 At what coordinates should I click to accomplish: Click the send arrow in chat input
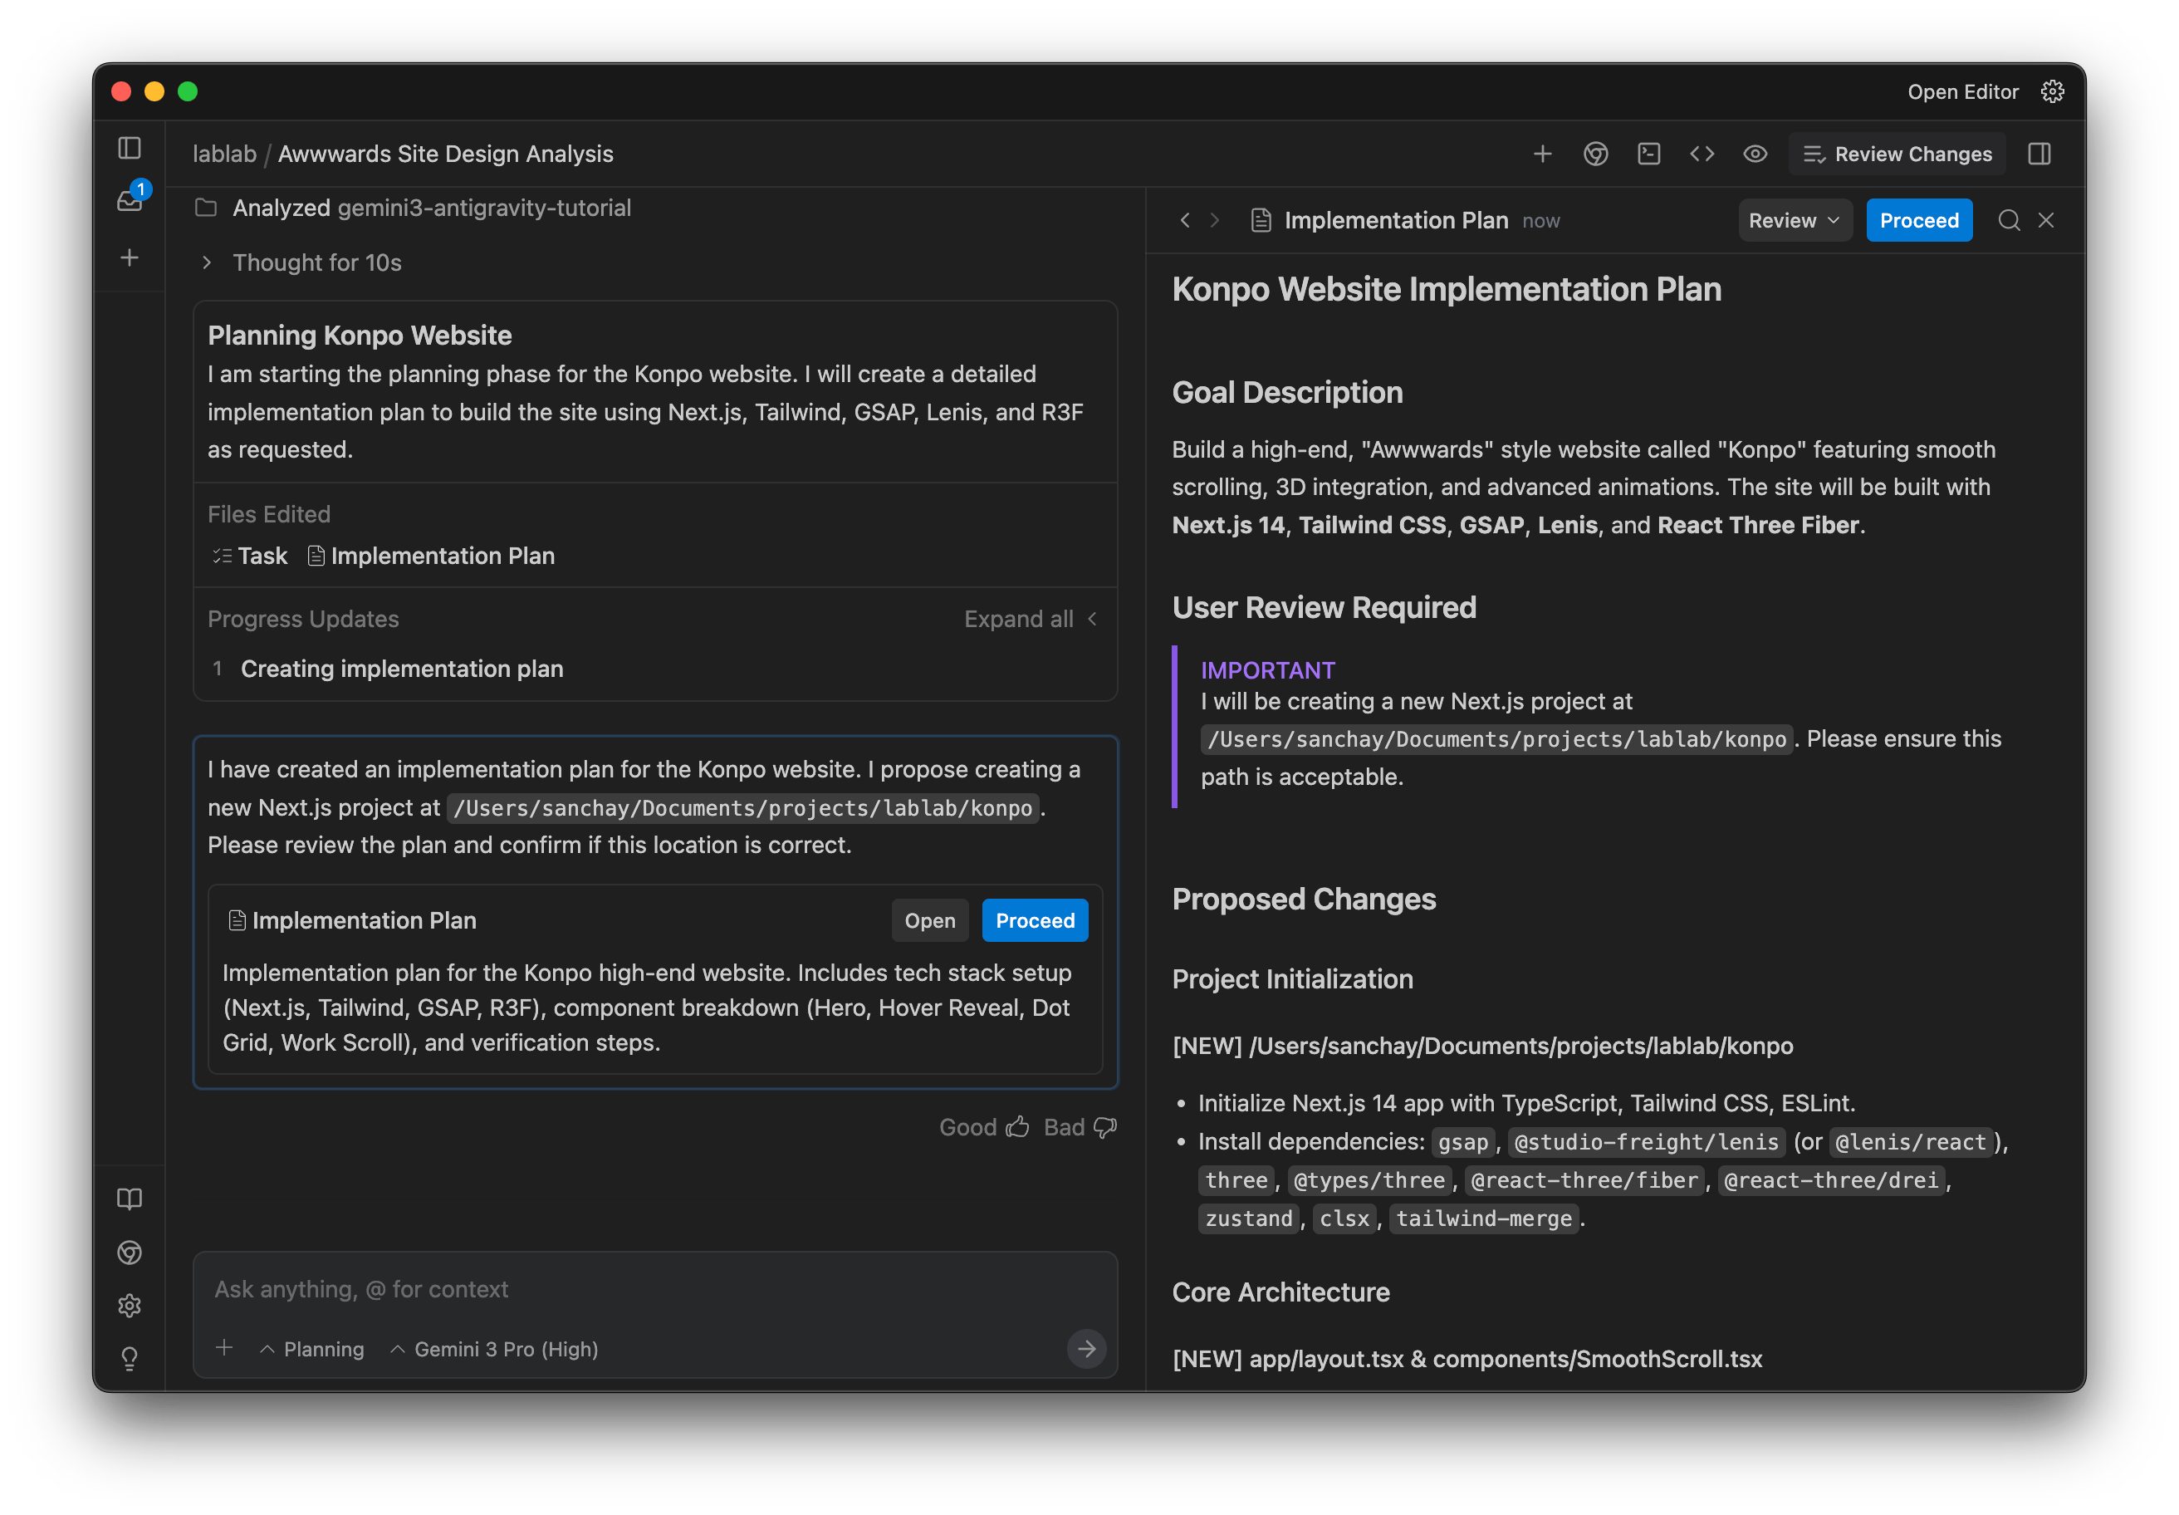tap(1087, 1348)
